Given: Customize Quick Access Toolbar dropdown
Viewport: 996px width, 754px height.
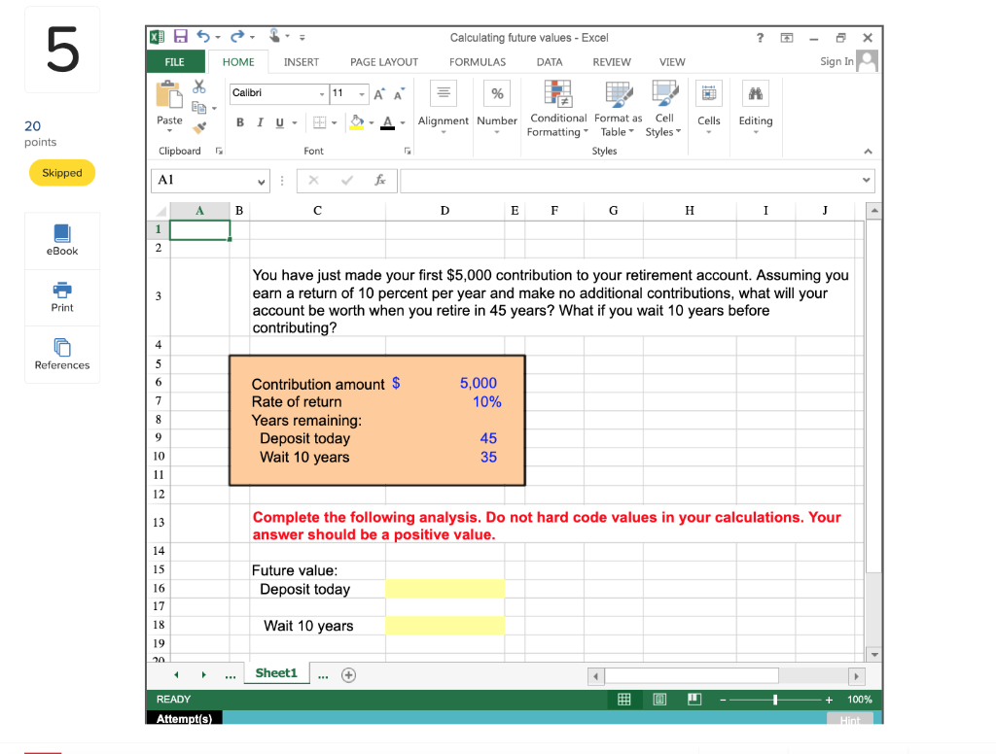Looking at the screenshot, I should click(x=302, y=38).
